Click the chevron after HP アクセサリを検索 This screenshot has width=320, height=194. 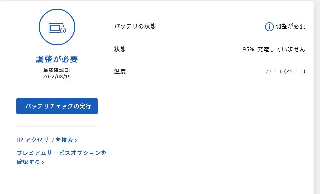[76, 140]
